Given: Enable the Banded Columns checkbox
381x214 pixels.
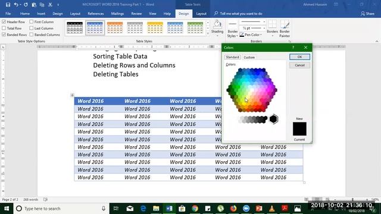Looking at the screenshot, I should tap(32, 34).
